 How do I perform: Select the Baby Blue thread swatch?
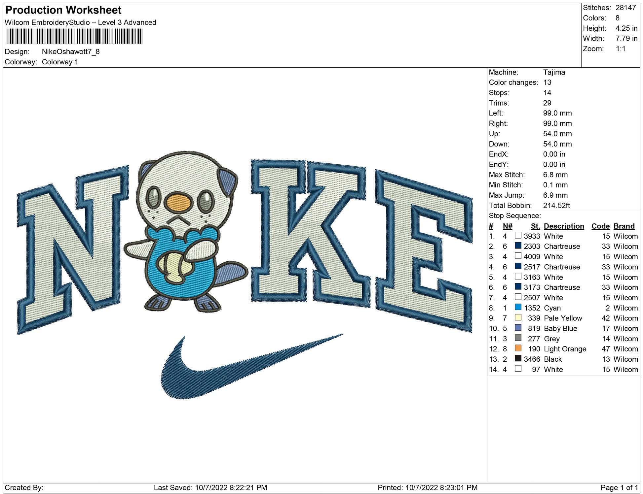coord(518,328)
